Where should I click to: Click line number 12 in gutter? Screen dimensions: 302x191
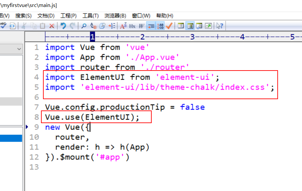coord(34,157)
